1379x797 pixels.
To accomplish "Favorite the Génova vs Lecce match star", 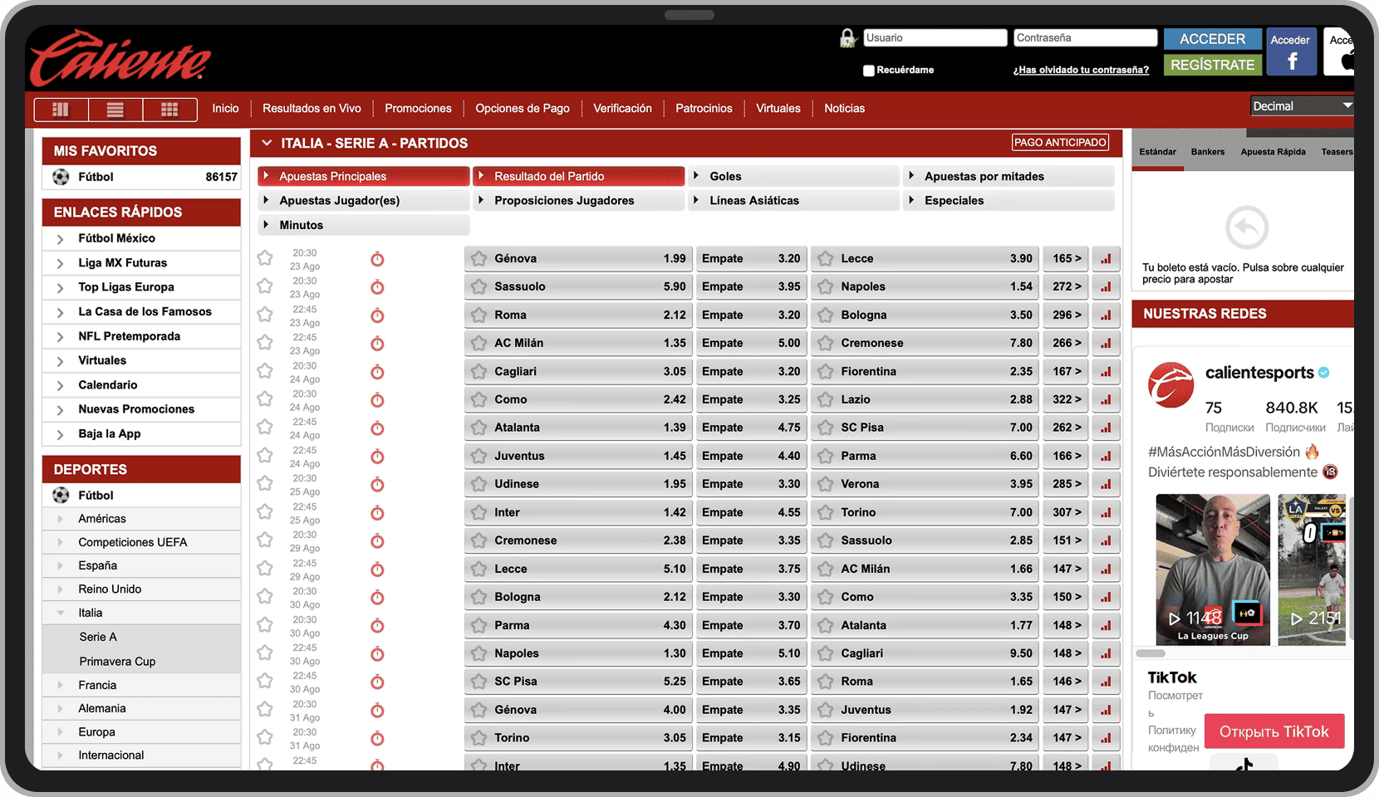I will point(265,258).
